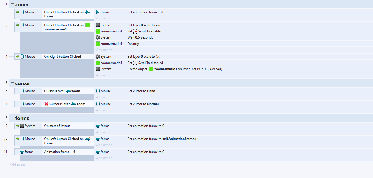Viewport: 373px width, 178px height.
Task: Click Add action under event 9
Action: point(104,132)
